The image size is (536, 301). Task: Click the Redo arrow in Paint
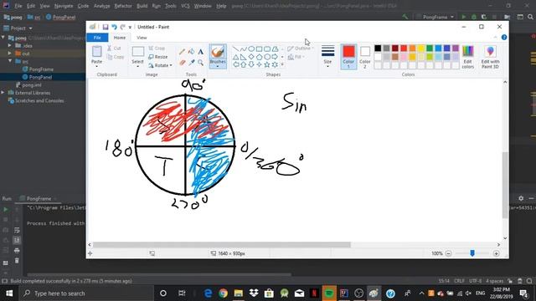click(x=122, y=27)
